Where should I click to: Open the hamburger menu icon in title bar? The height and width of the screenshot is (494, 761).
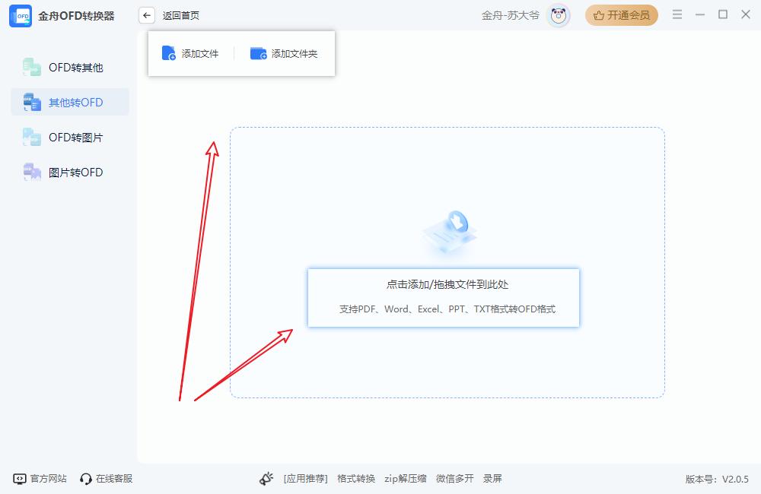point(677,15)
